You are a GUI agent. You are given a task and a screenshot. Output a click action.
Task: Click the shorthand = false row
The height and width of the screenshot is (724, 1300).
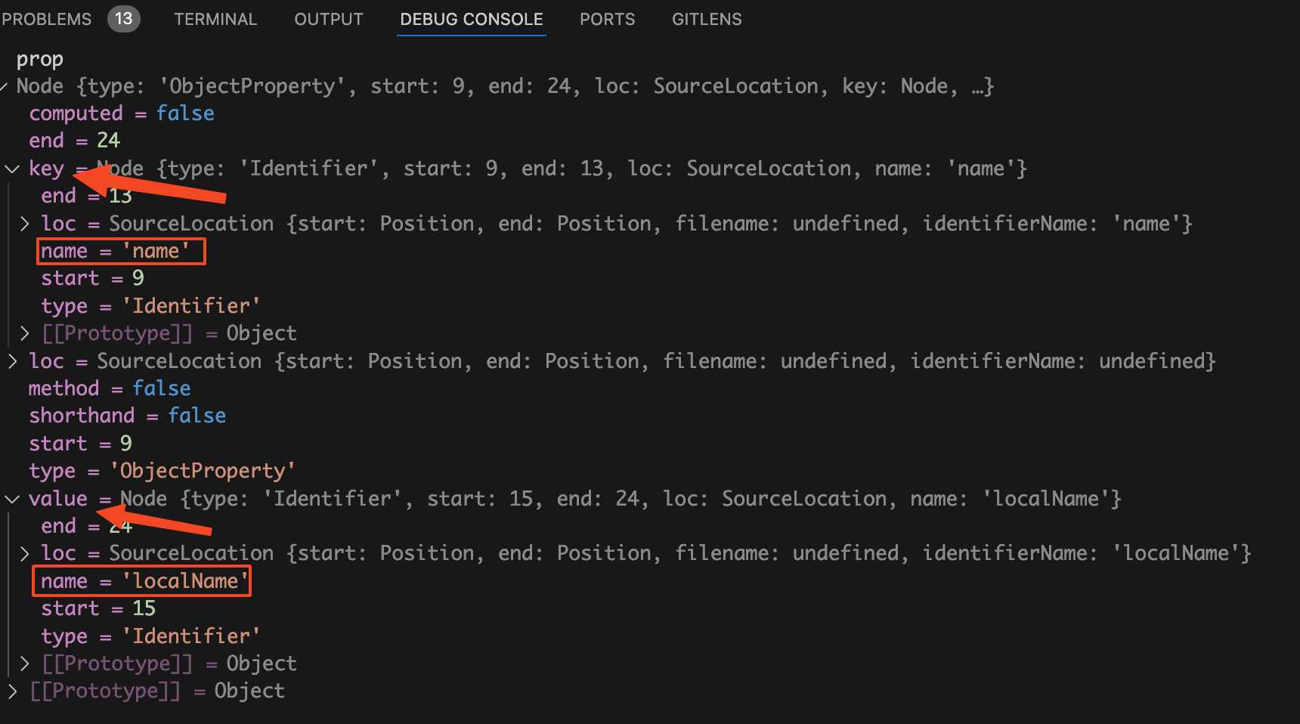tap(127, 416)
